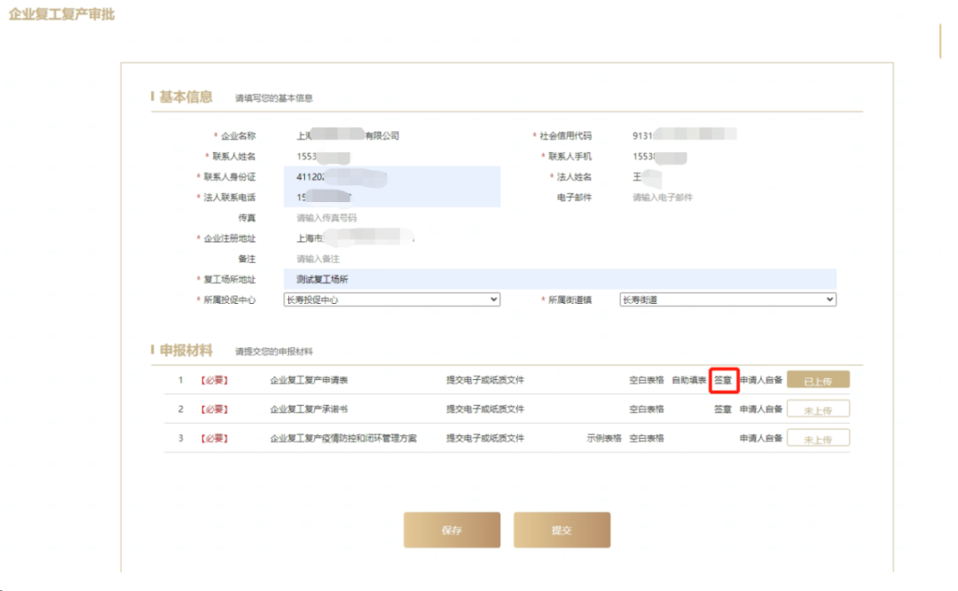Download 空白表格 for 疫情防控和闭环管理方案
Image resolution: width=958 pixels, height=591 pixels.
click(647, 439)
